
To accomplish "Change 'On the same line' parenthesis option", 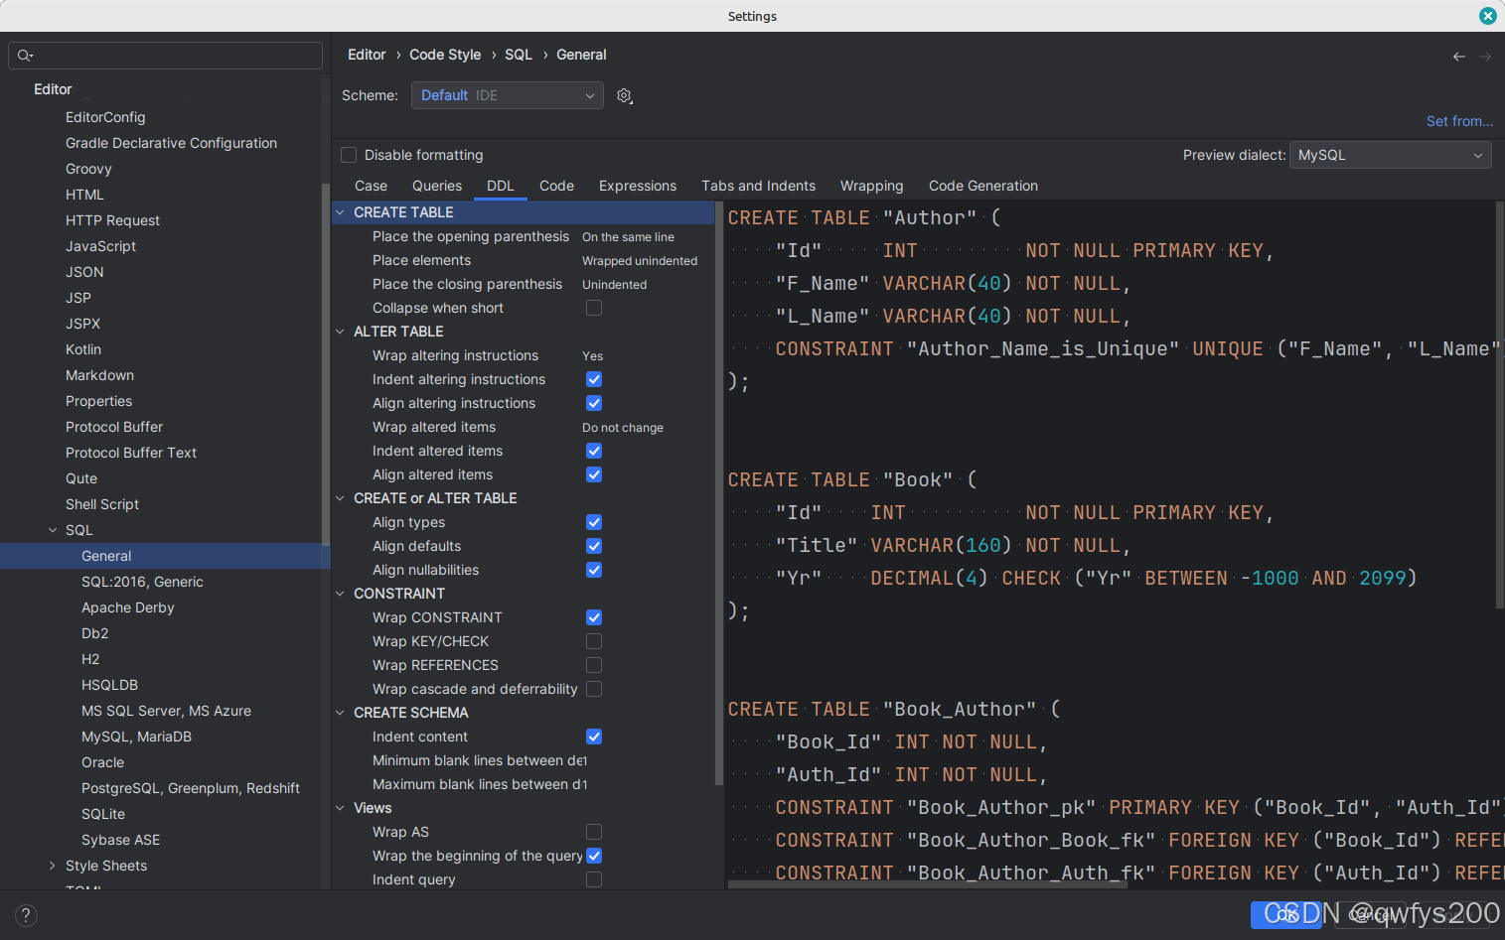I will [628, 237].
